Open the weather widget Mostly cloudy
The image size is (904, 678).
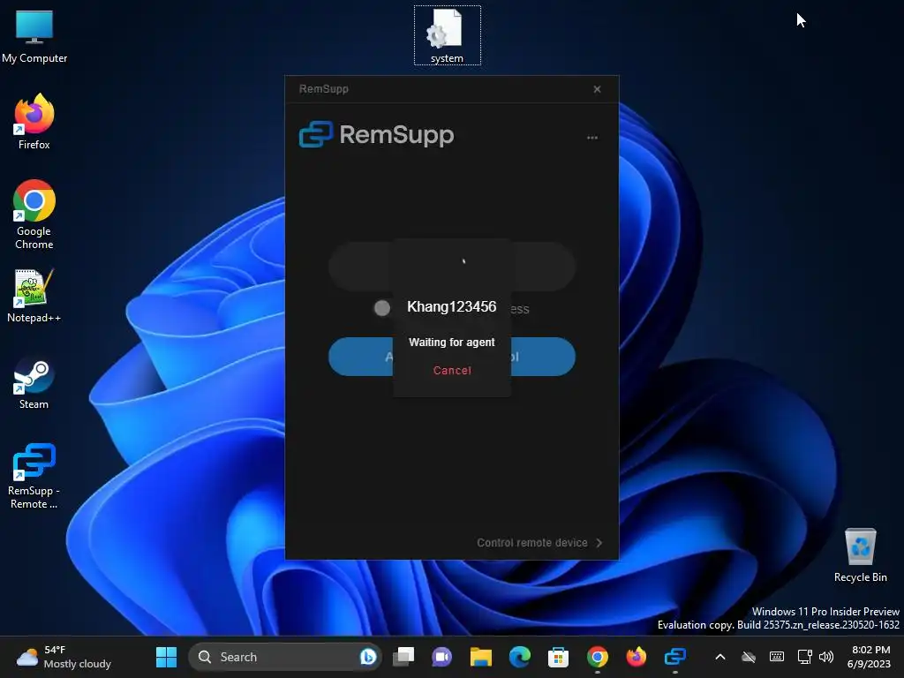tap(64, 657)
